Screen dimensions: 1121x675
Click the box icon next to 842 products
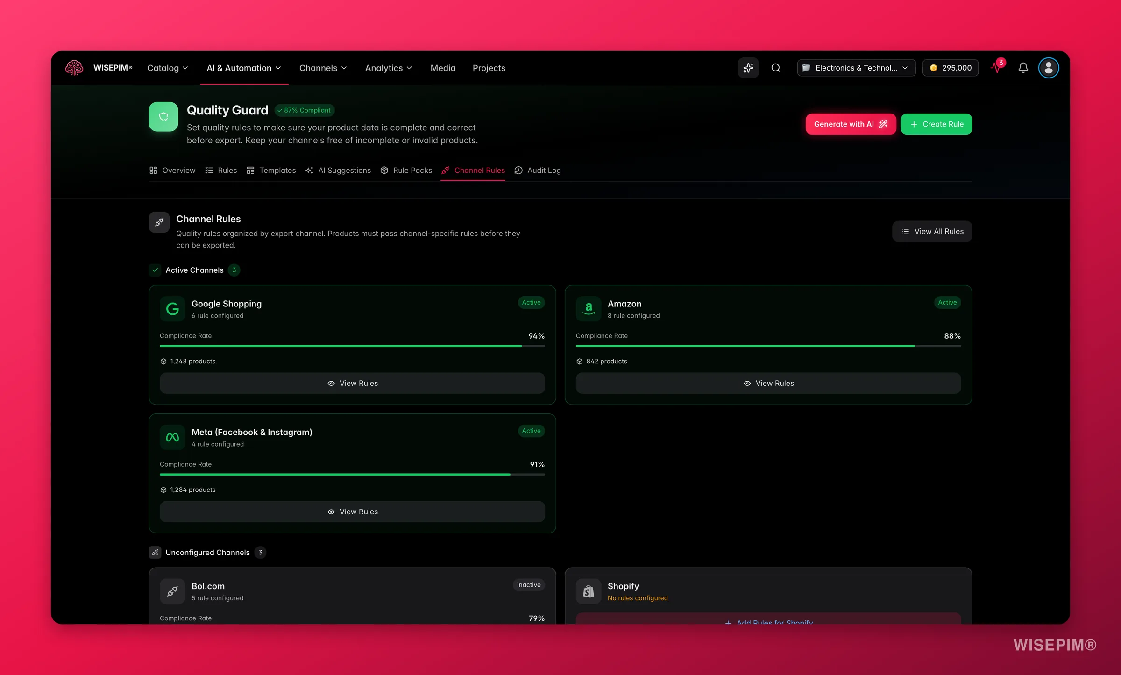[580, 362]
